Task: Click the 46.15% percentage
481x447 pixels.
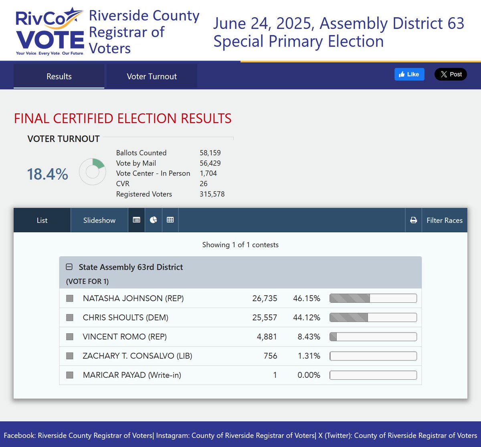Action: (x=307, y=298)
